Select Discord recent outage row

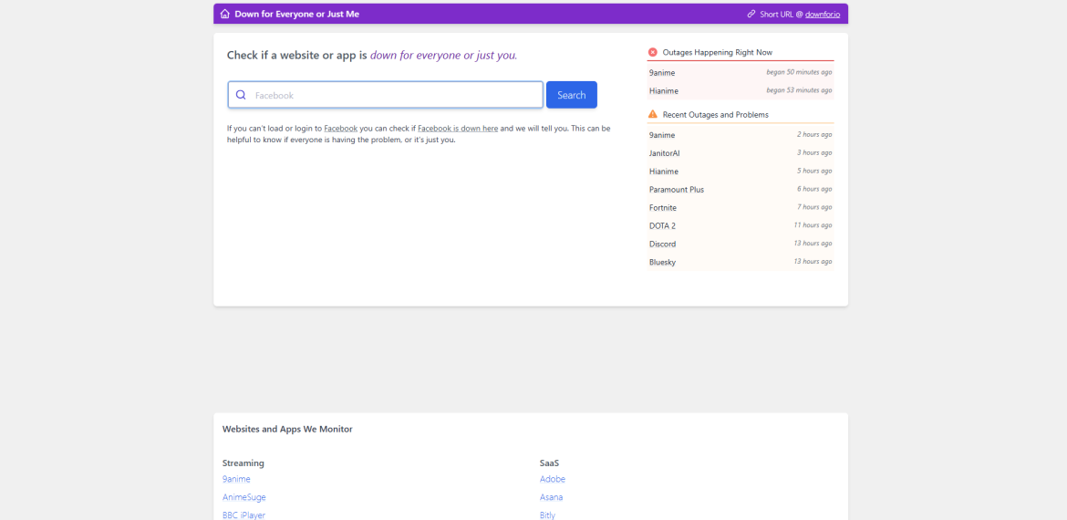[x=741, y=244]
